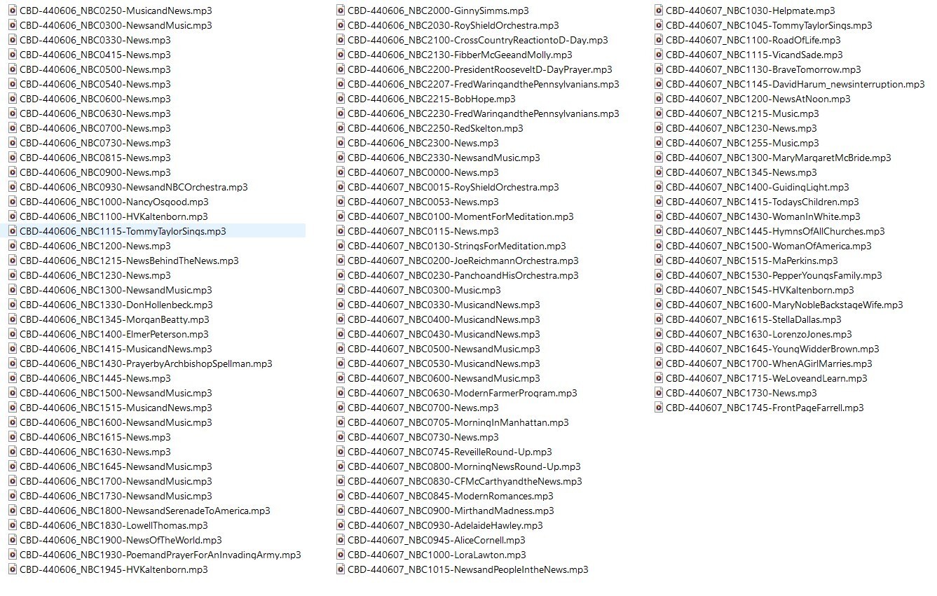This screenshot has height=596, width=937.
Task: Click file name CBD-440607_NBC1700-WhenAGirlMarries.mp3
Action: 769,363
